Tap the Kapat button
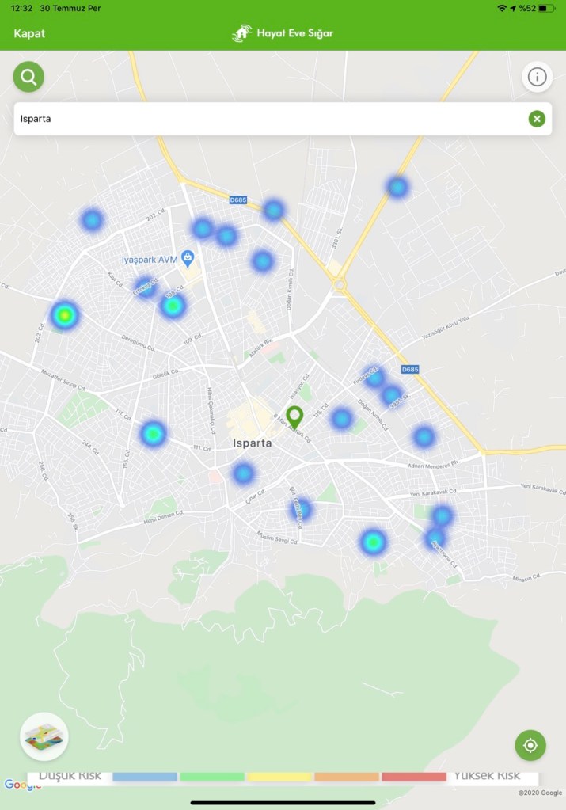 click(x=29, y=33)
